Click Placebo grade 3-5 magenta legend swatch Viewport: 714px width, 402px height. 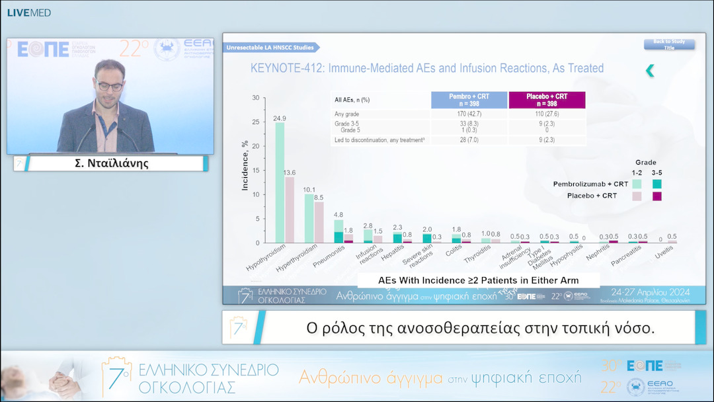point(656,196)
